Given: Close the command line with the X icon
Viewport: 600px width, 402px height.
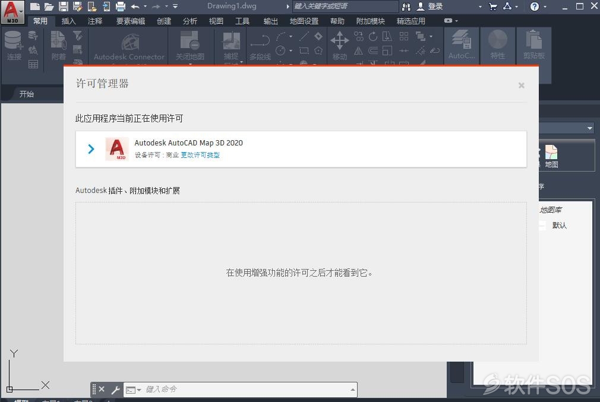Looking at the screenshot, I should 102,389.
